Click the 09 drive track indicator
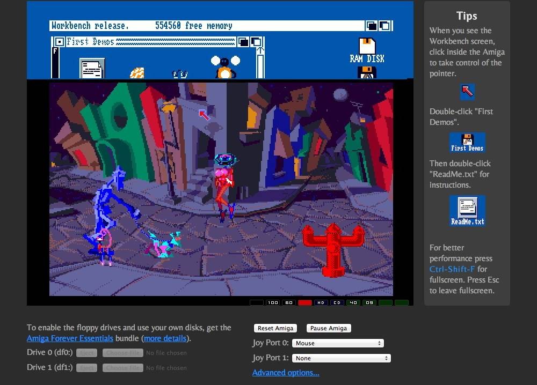Viewport: 537px width, 385px height. [x=369, y=302]
